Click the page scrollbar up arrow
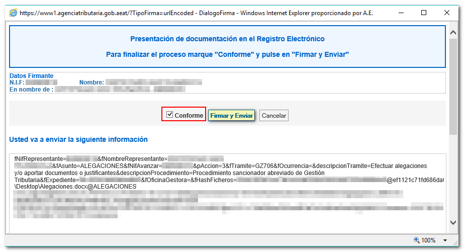The width and height of the screenshot is (464, 252). tap(453, 29)
